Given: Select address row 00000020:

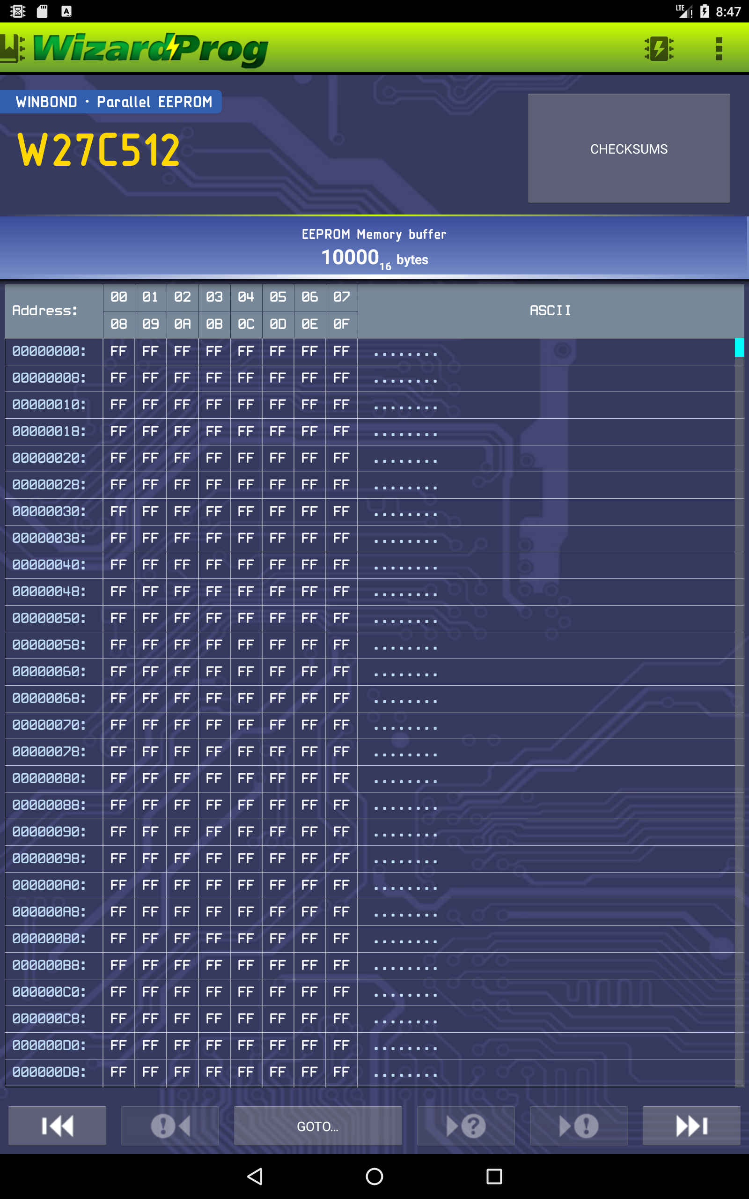Looking at the screenshot, I should pyautogui.click(x=49, y=459).
